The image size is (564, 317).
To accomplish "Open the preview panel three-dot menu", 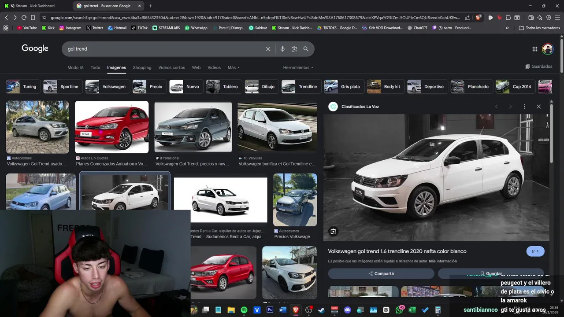I will (524, 107).
